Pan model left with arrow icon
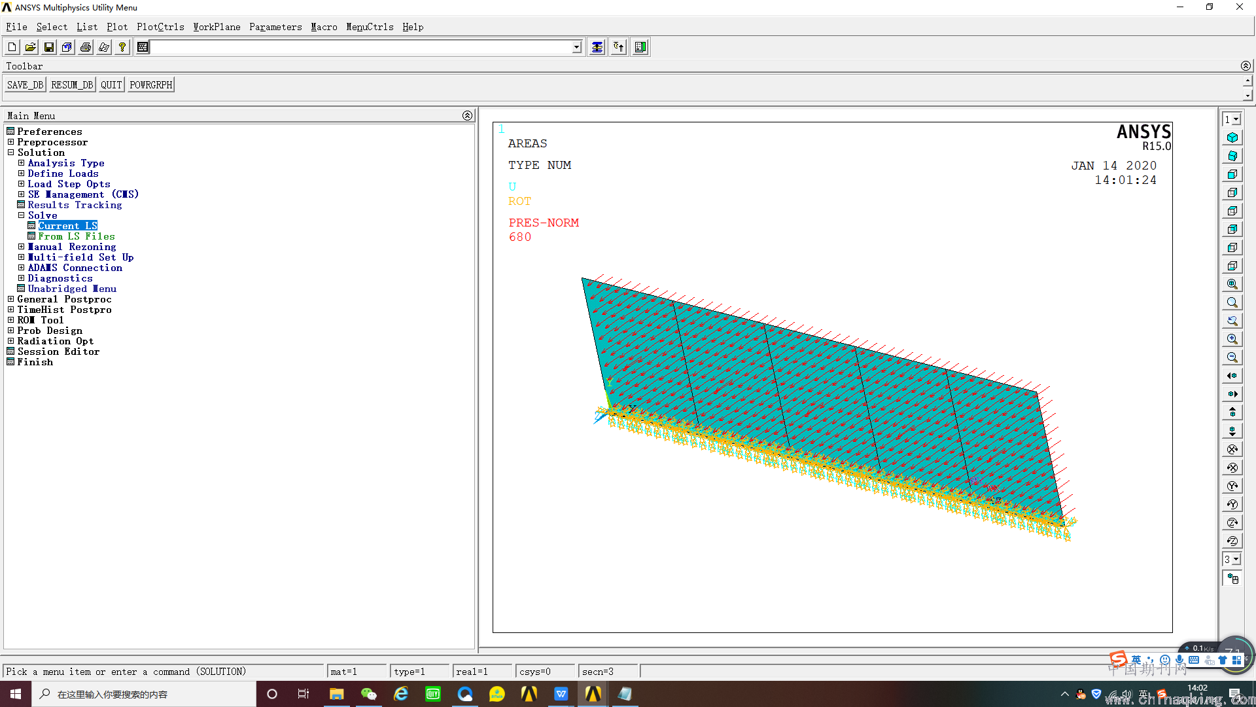This screenshot has height=707, width=1256. click(1232, 376)
